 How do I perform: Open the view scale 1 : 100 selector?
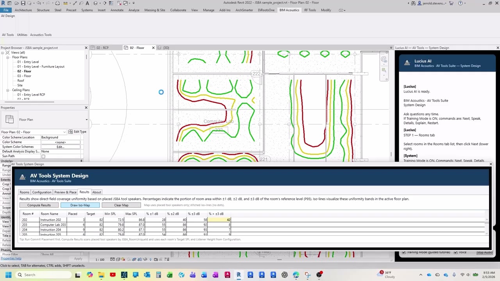(100, 259)
